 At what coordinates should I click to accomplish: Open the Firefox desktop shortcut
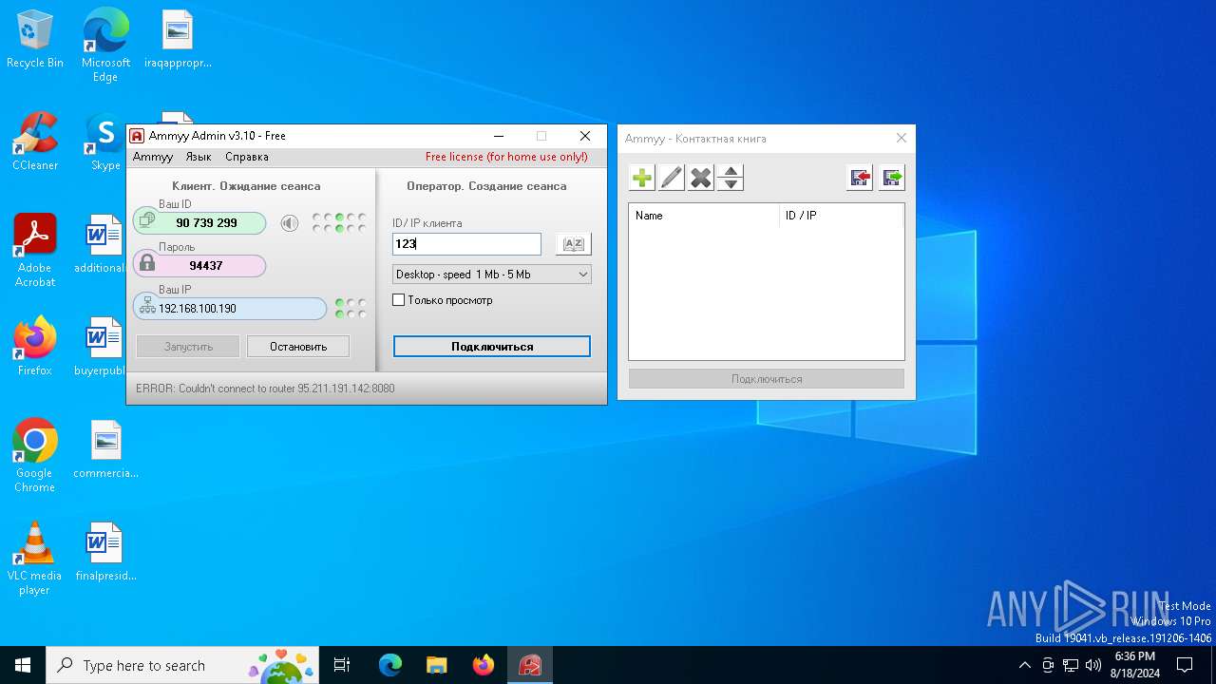35,347
